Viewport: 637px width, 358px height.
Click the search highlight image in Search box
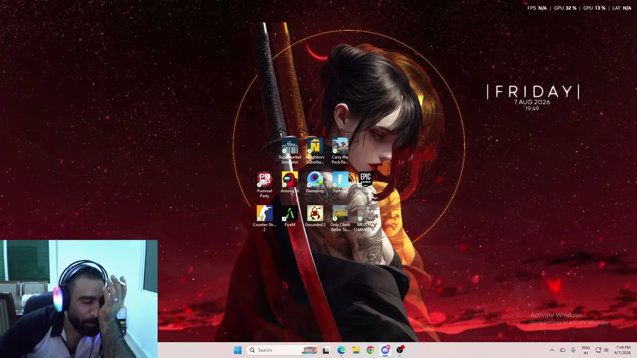pyautogui.click(x=310, y=350)
